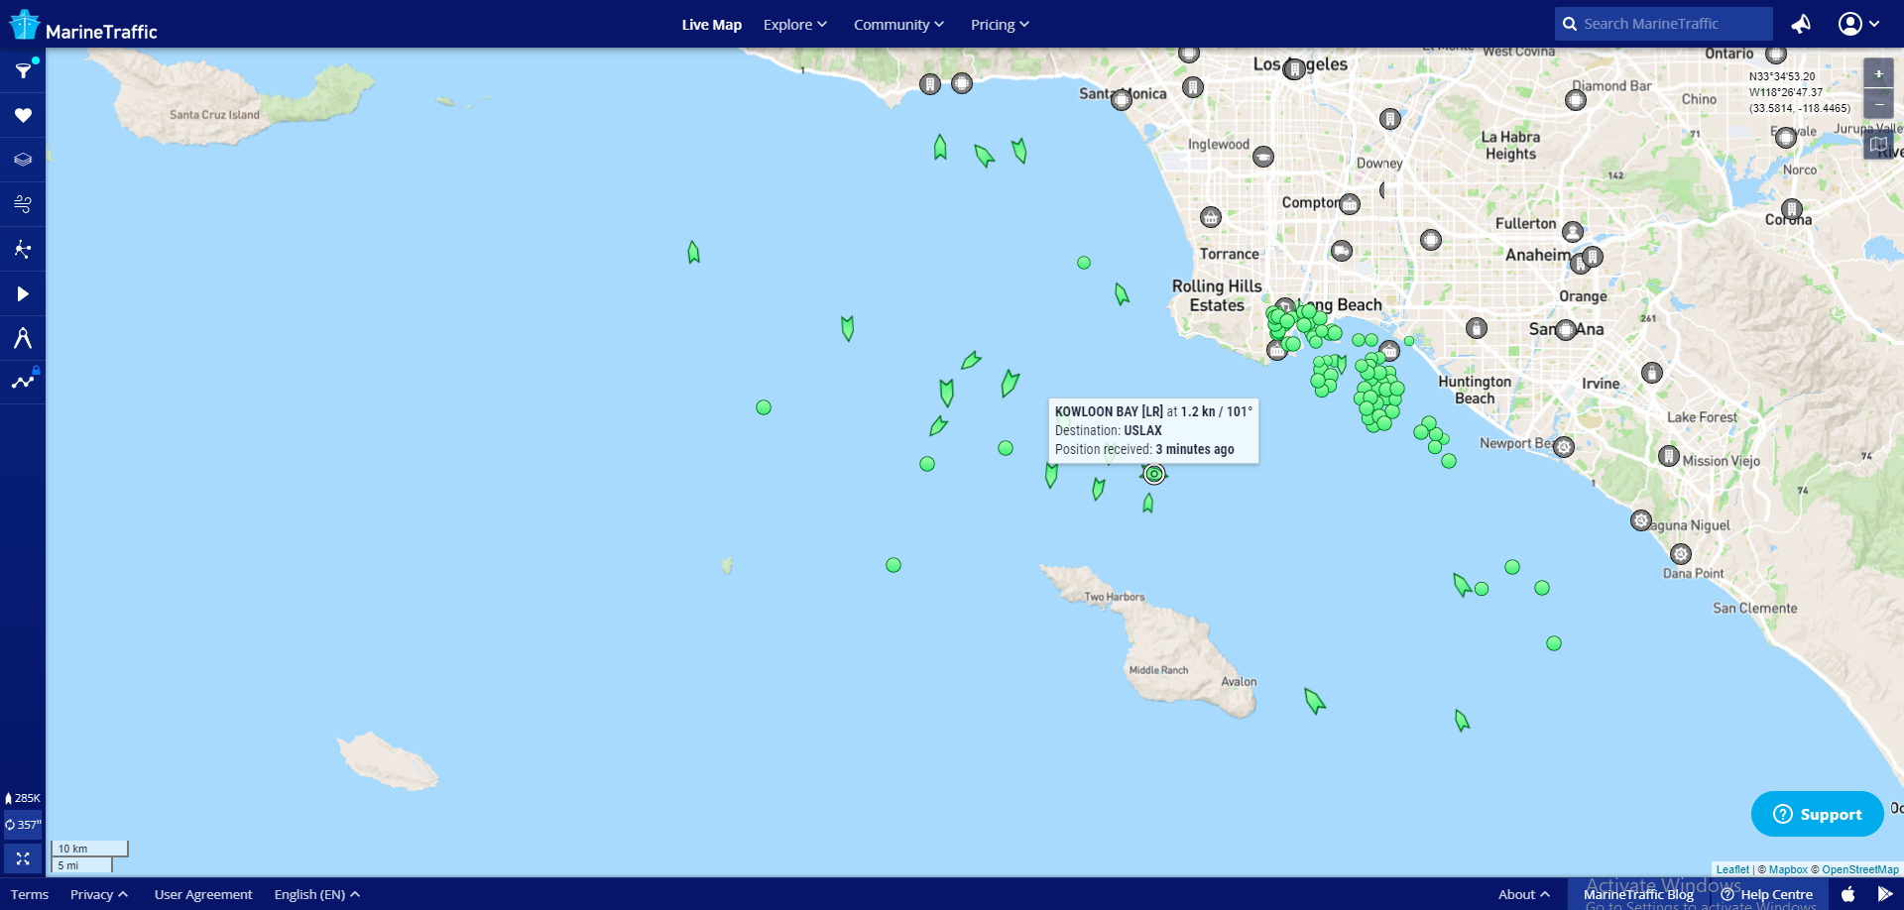Select the Live Map menu item

click(x=711, y=25)
